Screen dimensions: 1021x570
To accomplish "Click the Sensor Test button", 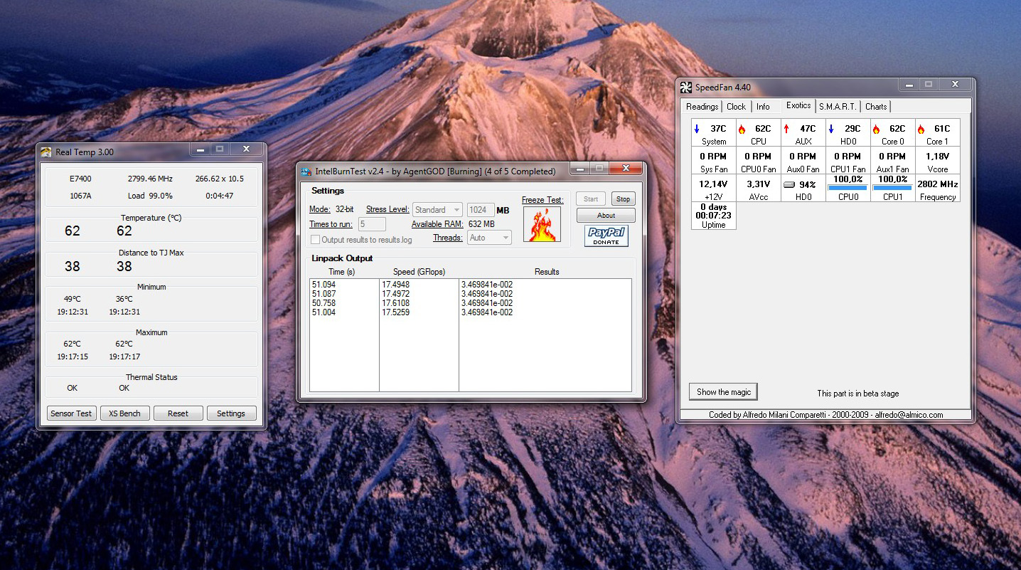I will click(71, 413).
